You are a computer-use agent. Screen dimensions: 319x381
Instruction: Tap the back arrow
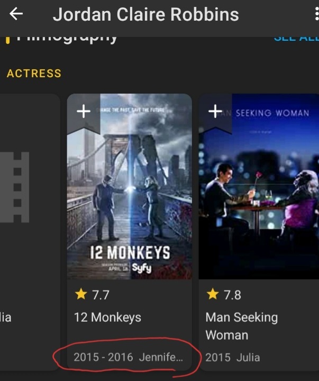(16, 14)
